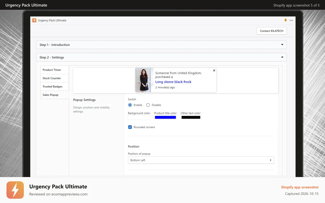Click the 'Shopify app screenshot' caption in footer
Screen dimensions: 325x203
300,187
